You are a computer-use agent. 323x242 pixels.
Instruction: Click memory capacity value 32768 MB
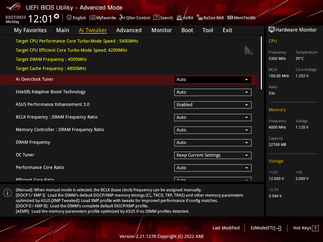(278, 144)
